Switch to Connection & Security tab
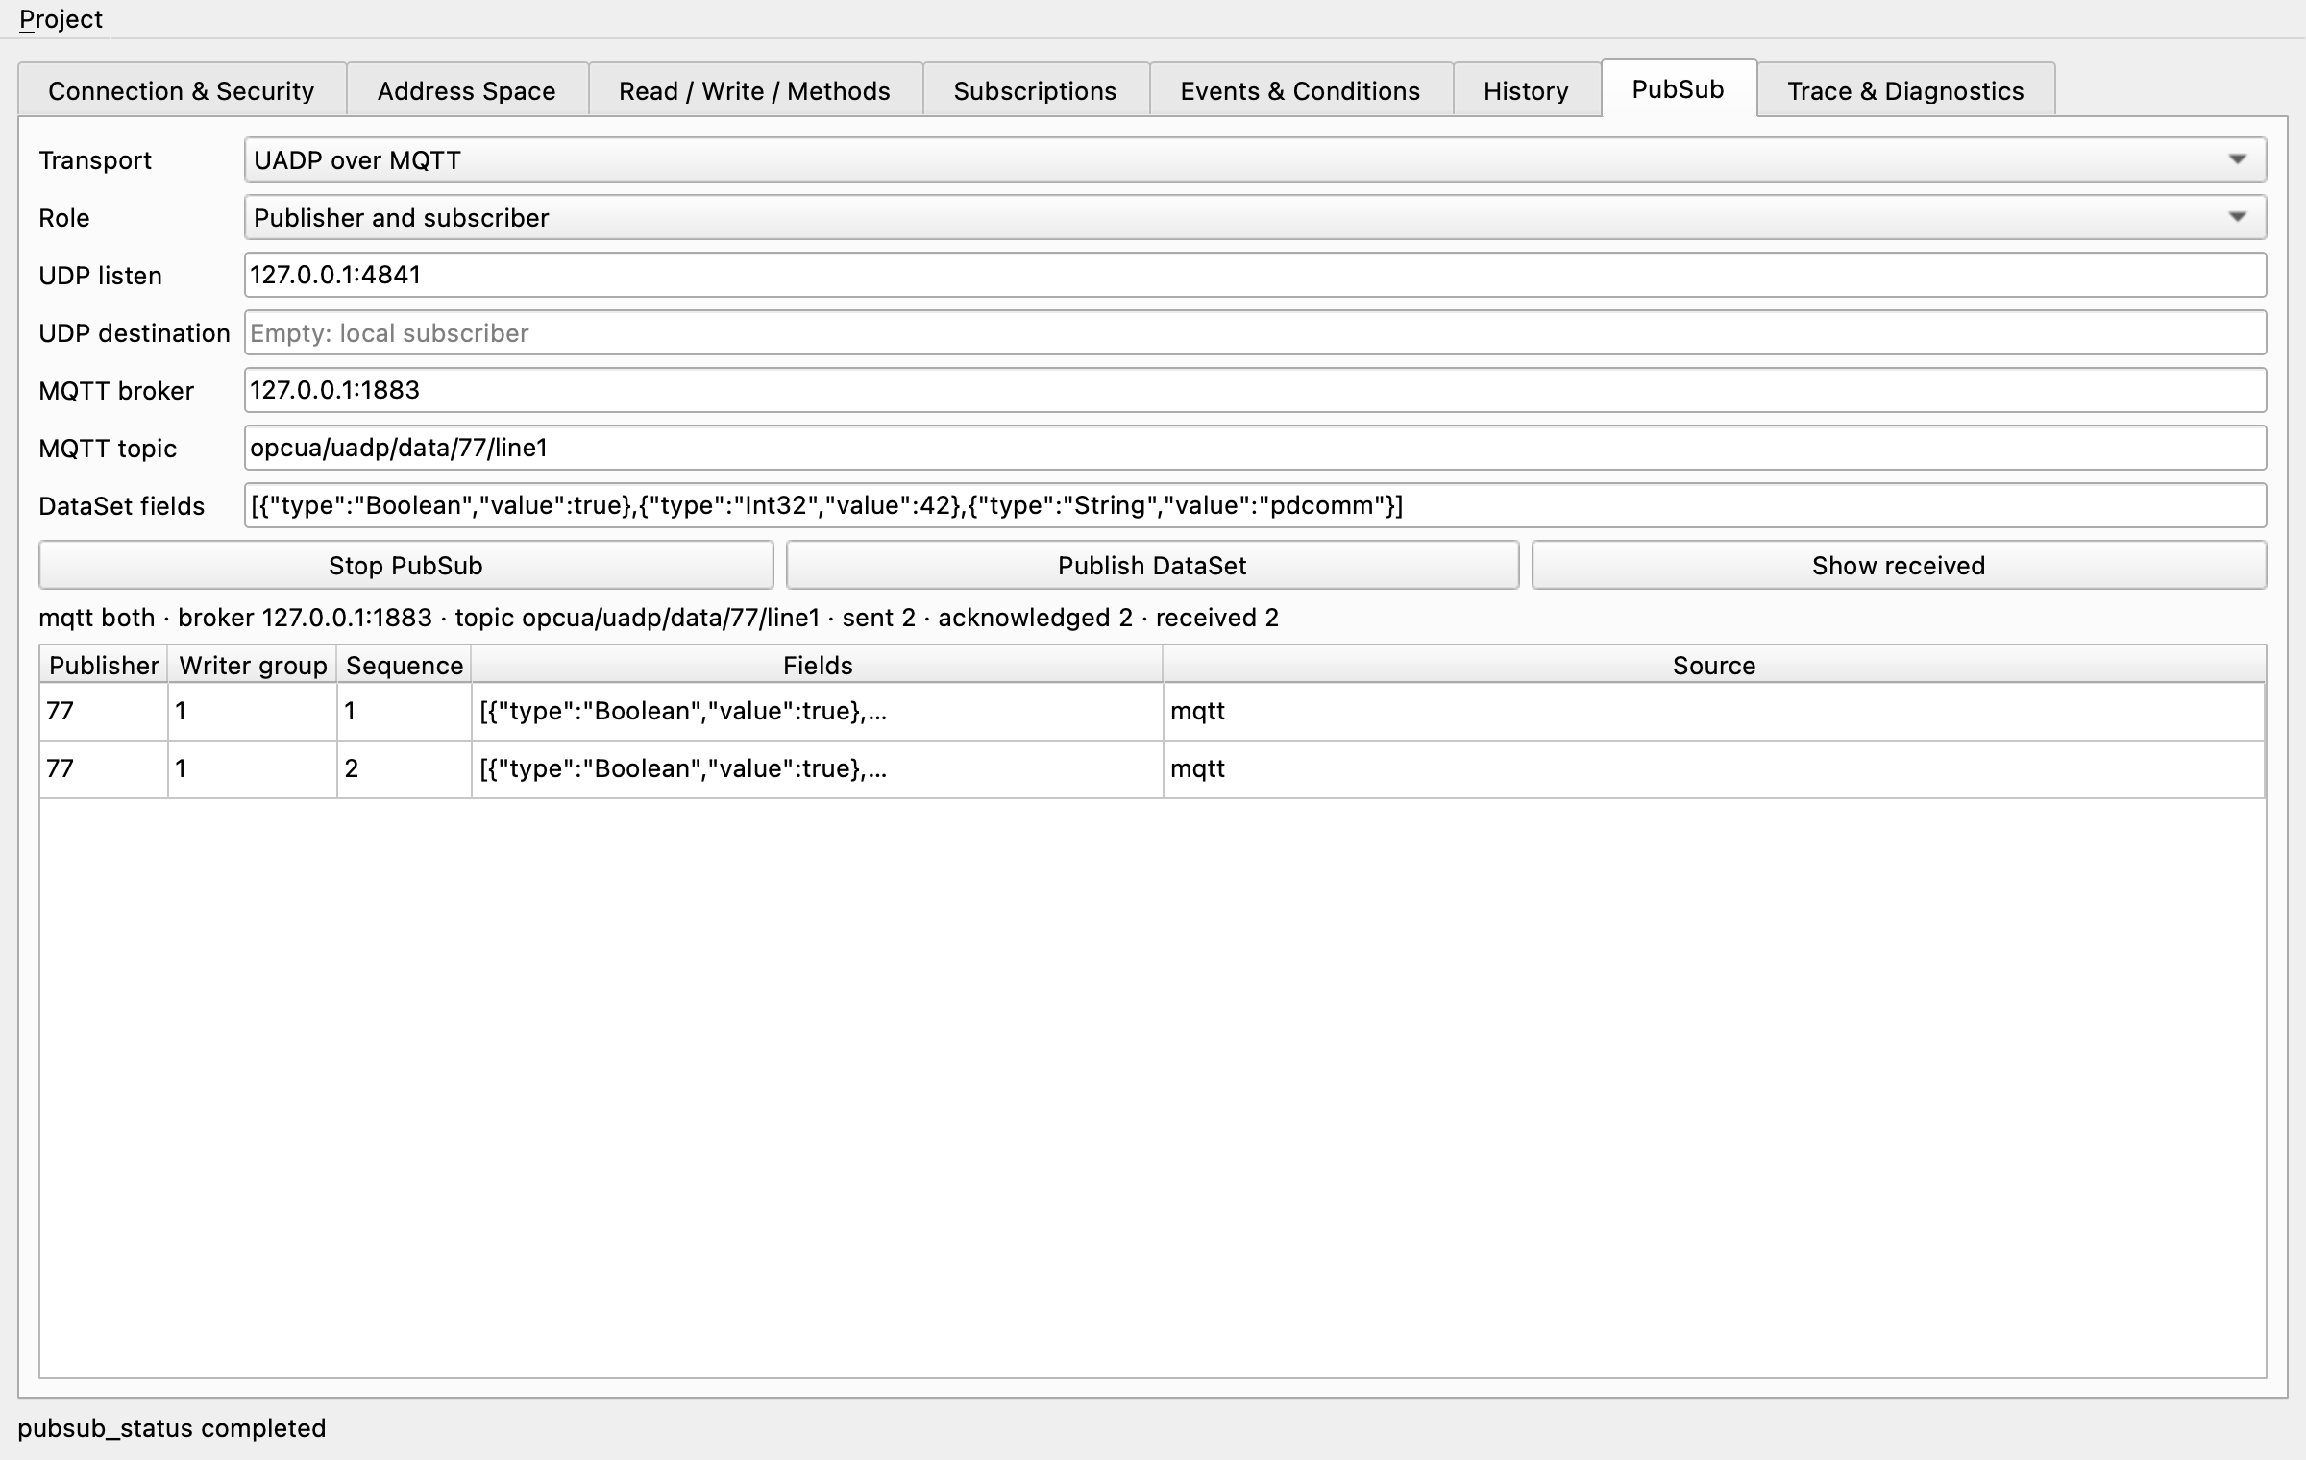 (x=182, y=91)
